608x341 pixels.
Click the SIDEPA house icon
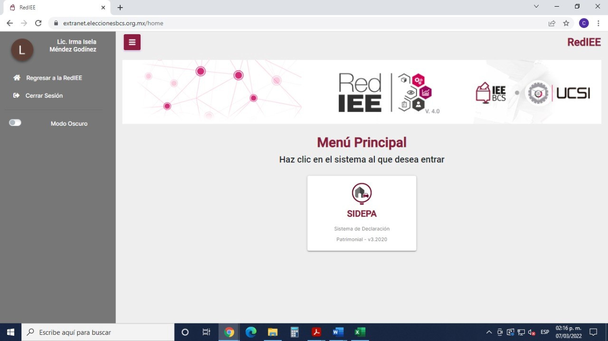361,193
